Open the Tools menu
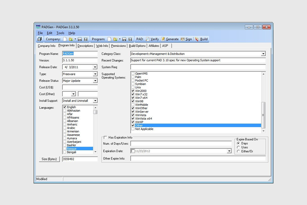 60,33
